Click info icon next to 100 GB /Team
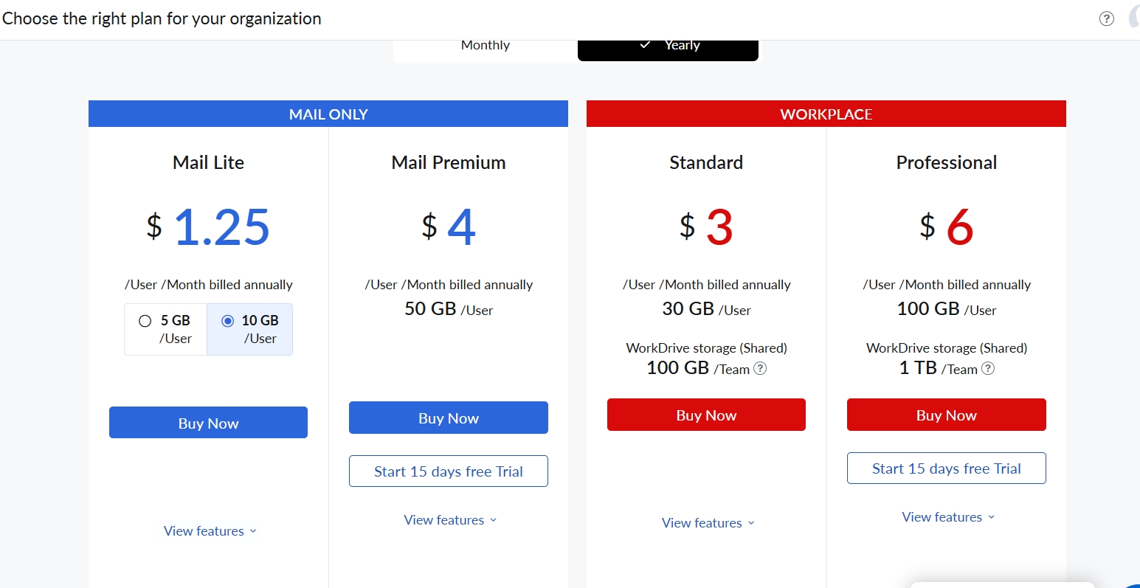This screenshot has width=1140, height=588. 760,368
